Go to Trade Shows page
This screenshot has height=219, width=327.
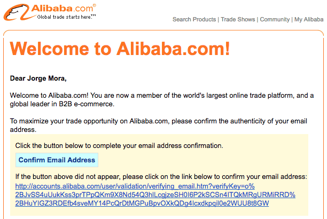tap(238, 20)
